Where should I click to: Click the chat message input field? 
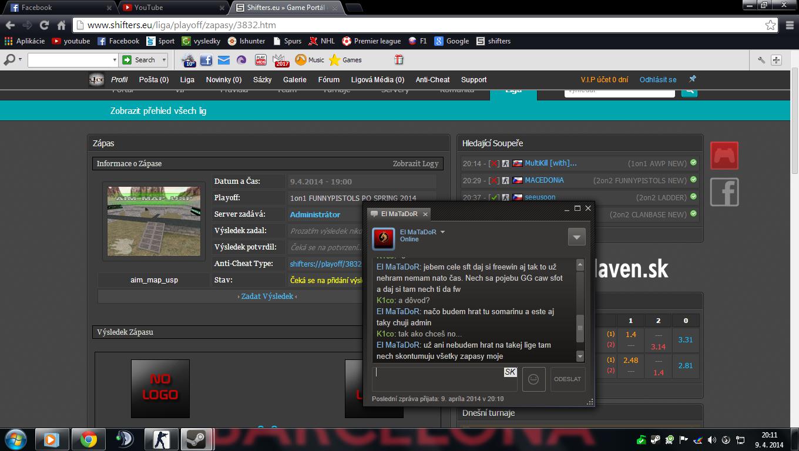[x=445, y=379]
